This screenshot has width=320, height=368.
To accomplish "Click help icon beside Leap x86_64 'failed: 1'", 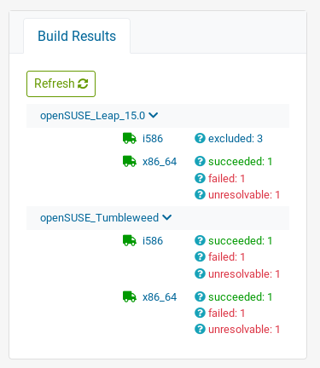I will point(200,178).
